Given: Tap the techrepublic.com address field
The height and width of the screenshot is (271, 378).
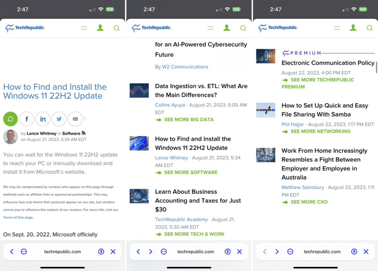Looking at the screenshot, I should pos(63,251).
